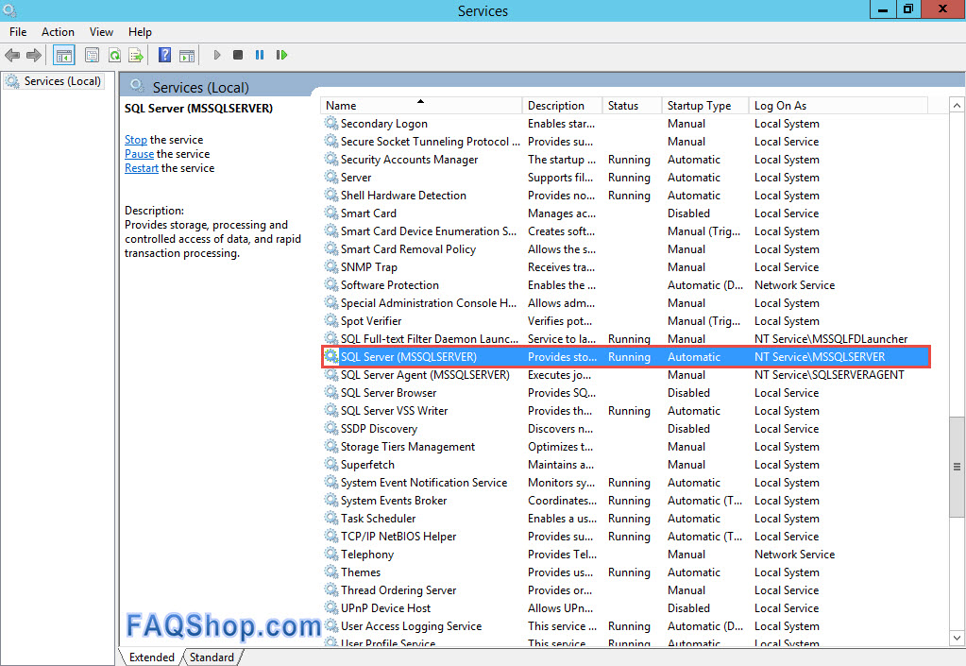The height and width of the screenshot is (666, 966).
Task: Open the Action menu
Action: coord(58,31)
